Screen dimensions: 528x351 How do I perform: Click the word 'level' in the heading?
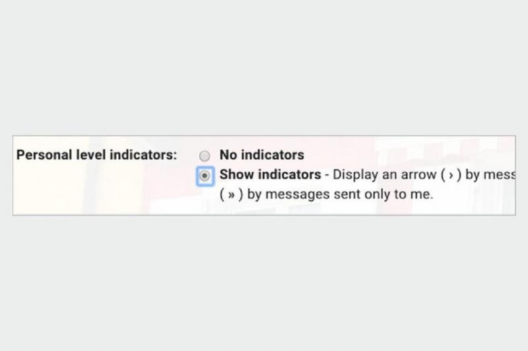91,155
